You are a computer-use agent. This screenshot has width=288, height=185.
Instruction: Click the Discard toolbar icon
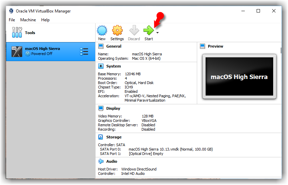pos(134,30)
